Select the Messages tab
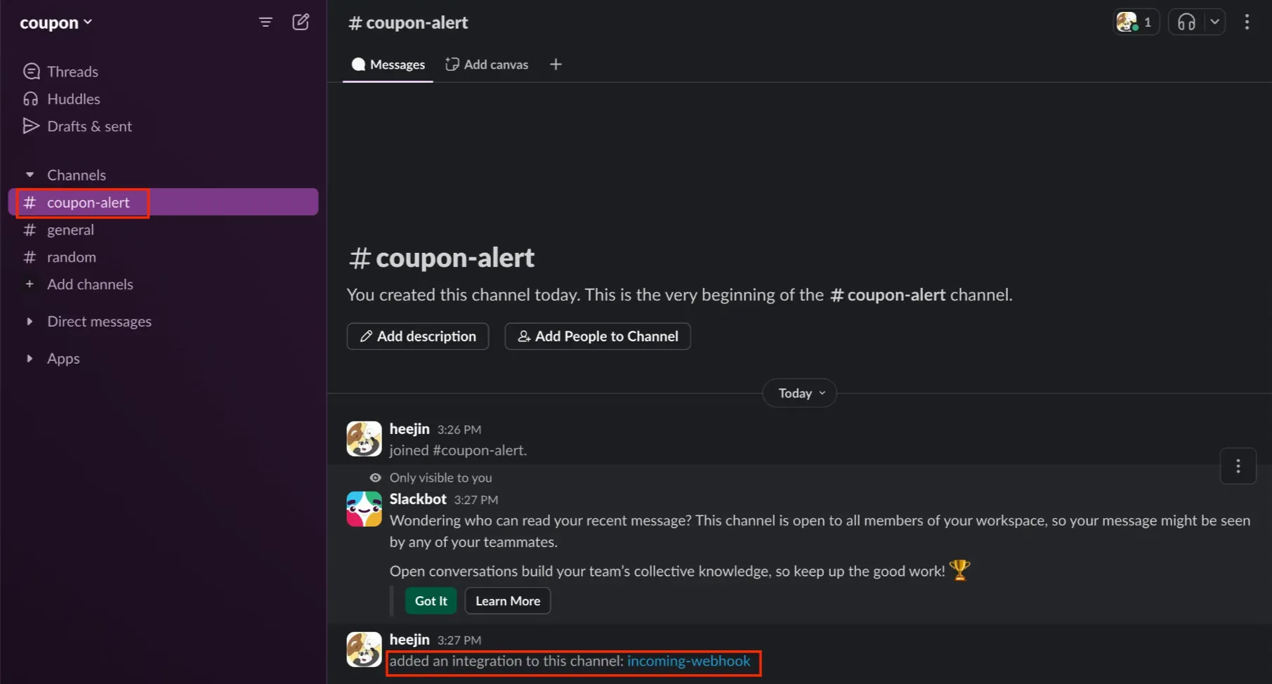This screenshot has height=684, width=1272. pos(388,65)
